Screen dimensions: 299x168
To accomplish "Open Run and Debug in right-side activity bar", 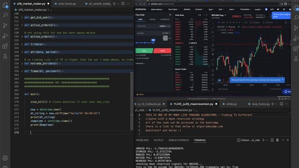I will click(x=296, y=38).
